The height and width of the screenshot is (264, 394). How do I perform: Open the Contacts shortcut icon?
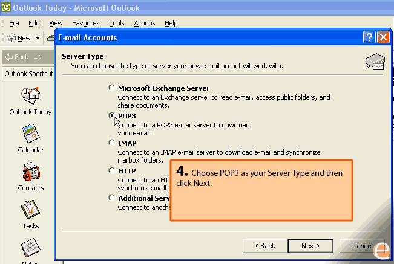[30, 172]
